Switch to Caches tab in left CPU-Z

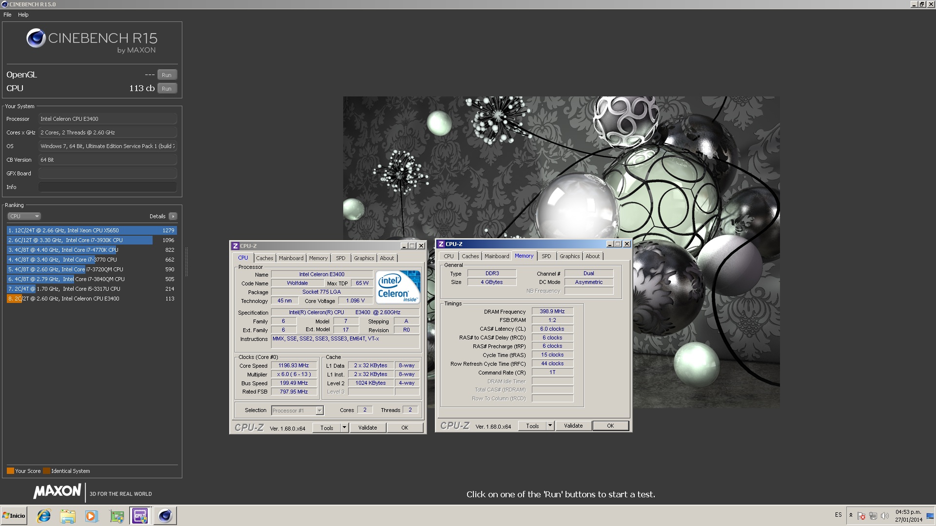265,258
